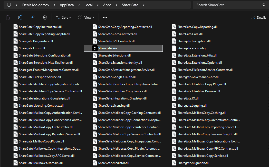269x167 pixels.
Task: Select the Sharegate.exe application icon
Action: 95,48
